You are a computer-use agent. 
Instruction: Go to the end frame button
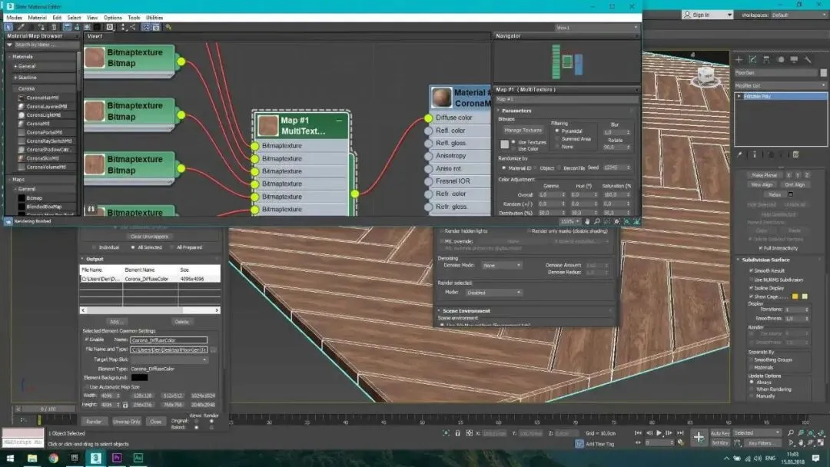pos(680,433)
